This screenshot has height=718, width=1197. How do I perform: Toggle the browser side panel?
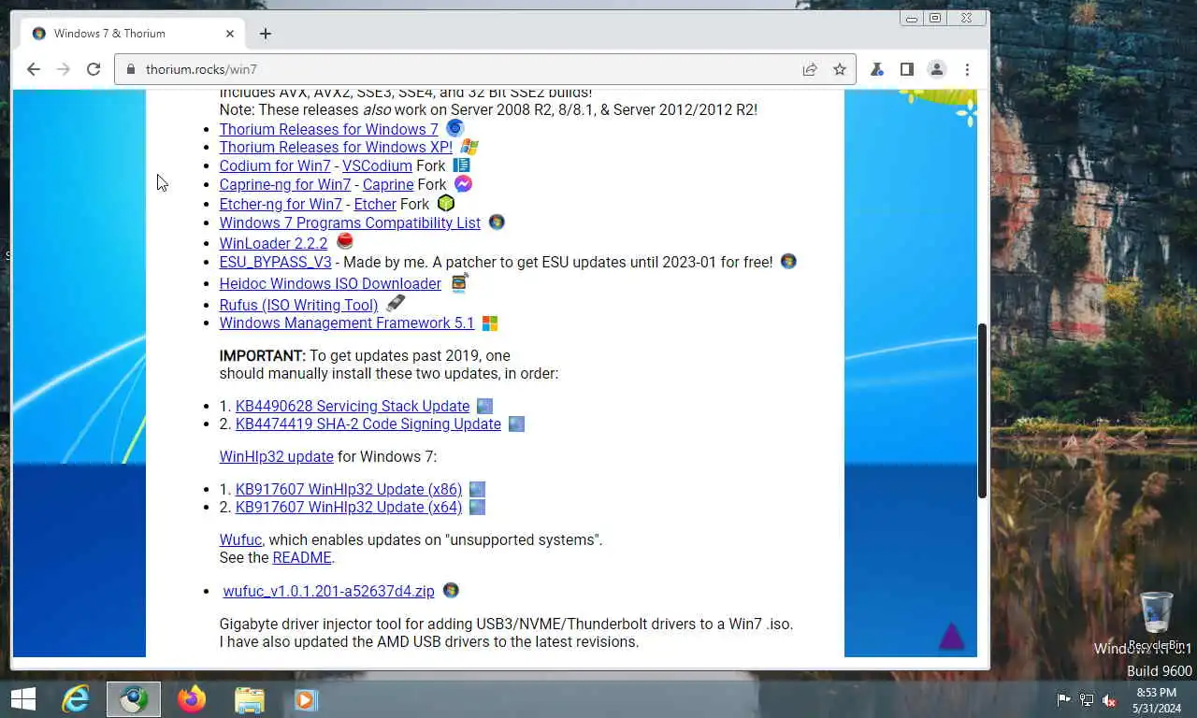tap(906, 69)
